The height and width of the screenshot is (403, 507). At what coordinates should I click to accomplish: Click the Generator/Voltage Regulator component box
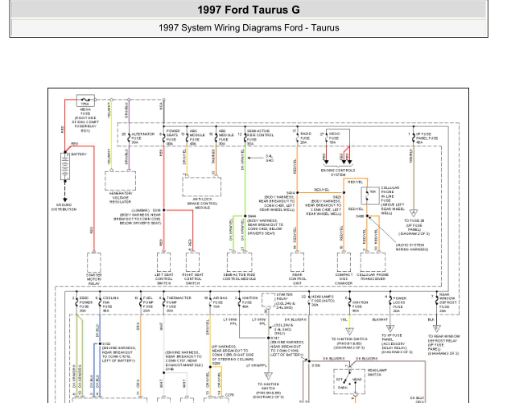point(120,181)
